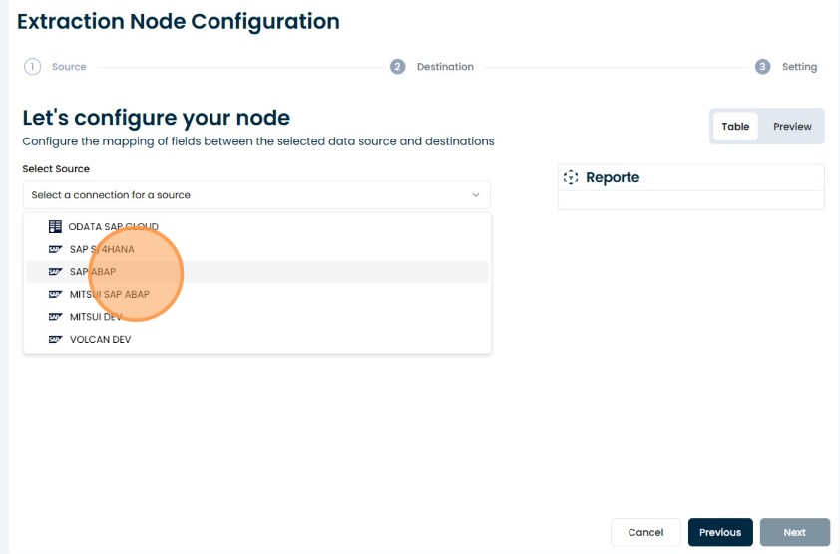Collapse the source dropdown using the chevron arrow
This screenshot has height=554, width=840.
coord(475,195)
